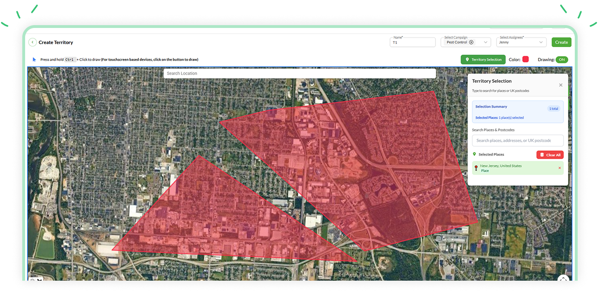The height and width of the screenshot is (293, 598).
Task: Remove the Pest Control campaign chip
Action: coord(471,42)
